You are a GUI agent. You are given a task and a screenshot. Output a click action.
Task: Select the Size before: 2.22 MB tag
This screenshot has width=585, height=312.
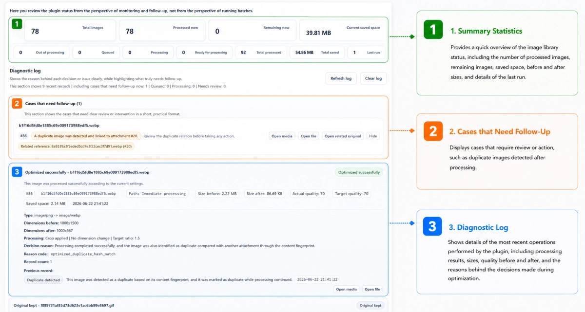(x=217, y=194)
